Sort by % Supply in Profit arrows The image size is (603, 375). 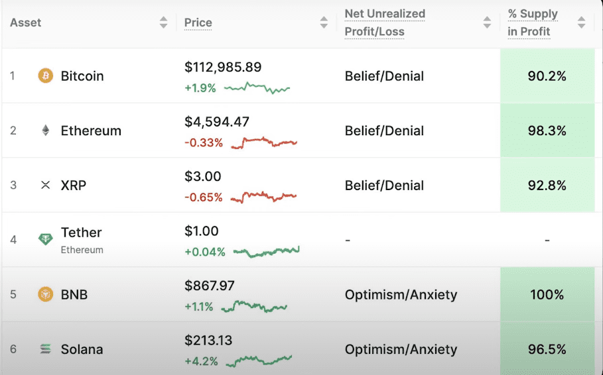(582, 23)
